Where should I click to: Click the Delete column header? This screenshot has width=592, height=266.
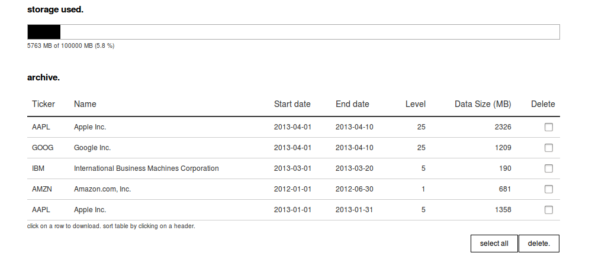click(x=543, y=104)
